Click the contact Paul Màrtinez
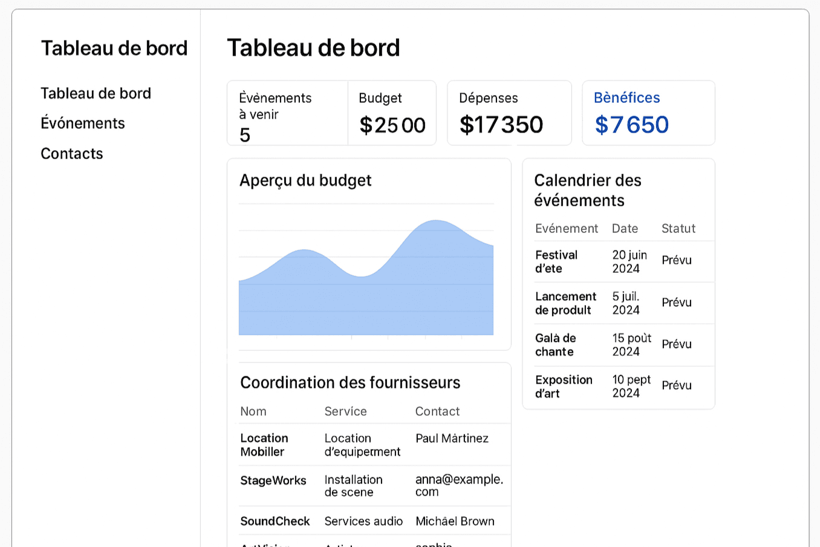The height and width of the screenshot is (547, 820). (x=452, y=438)
